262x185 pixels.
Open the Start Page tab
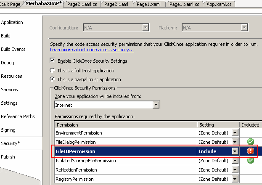click(x=10, y=4)
